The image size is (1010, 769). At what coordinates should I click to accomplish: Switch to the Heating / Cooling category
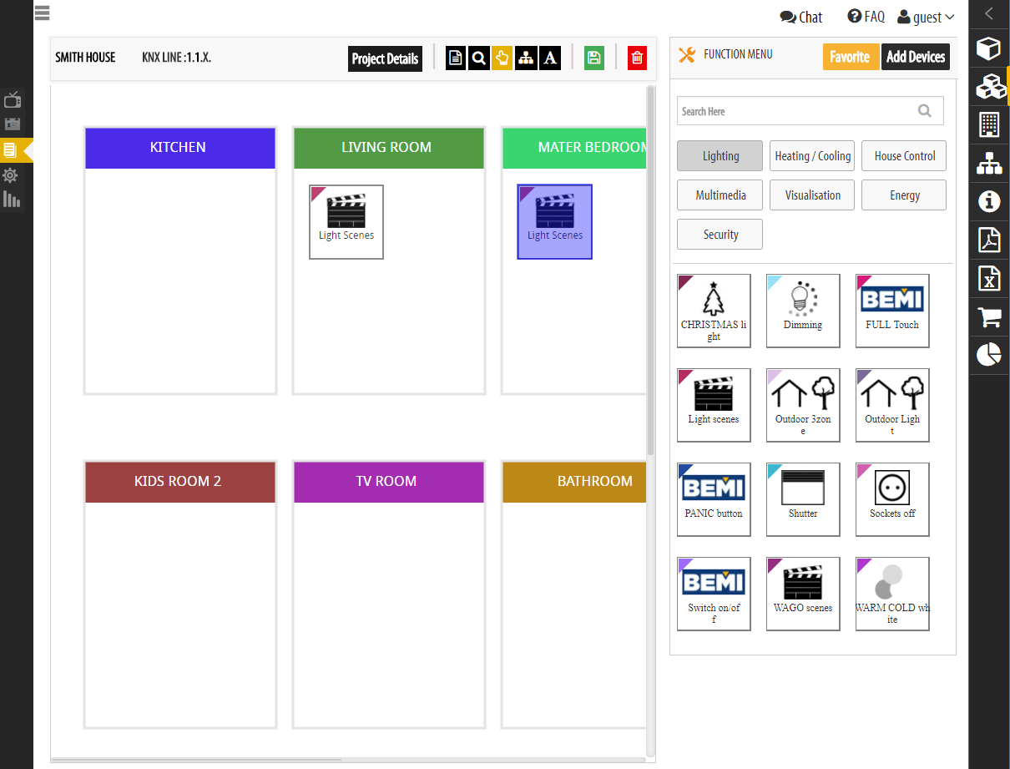tap(811, 155)
